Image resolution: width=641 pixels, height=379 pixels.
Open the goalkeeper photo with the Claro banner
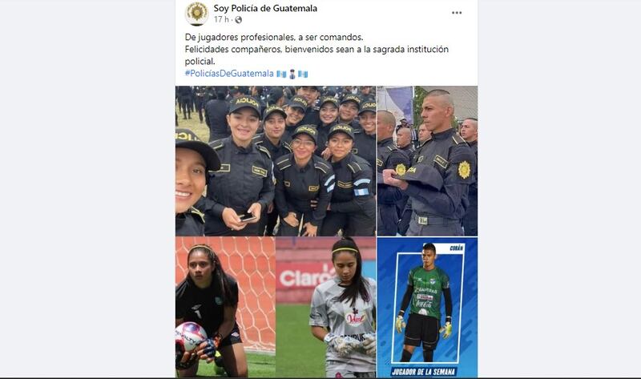(326, 307)
